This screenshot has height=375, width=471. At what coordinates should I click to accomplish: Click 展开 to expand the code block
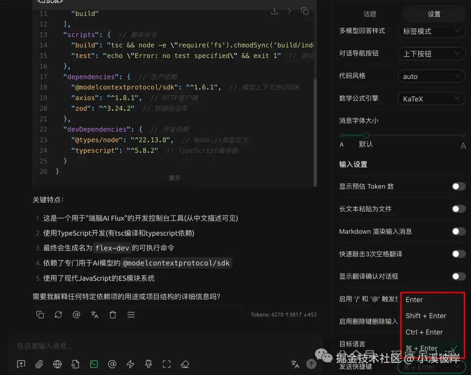pyautogui.click(x=174, y=178)
